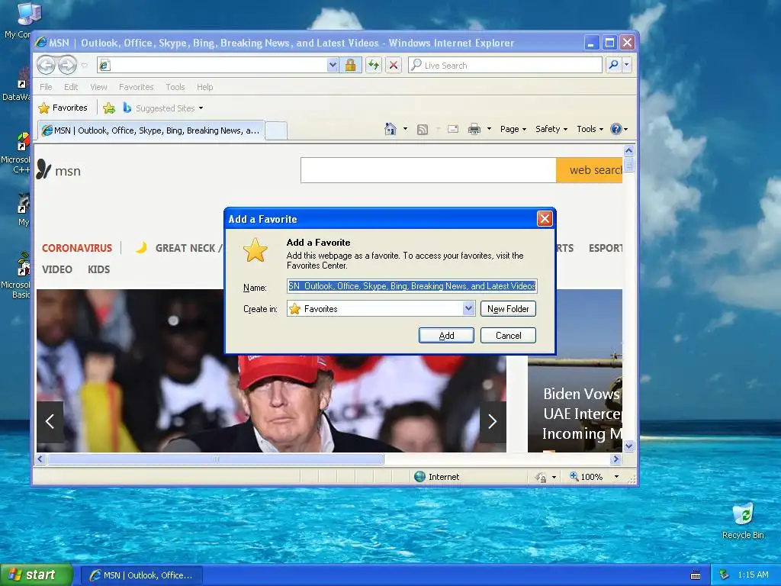The height and width of the screenshot is (586, 781).
Task: Open the Suggested Sites dropdown
Action: (x=163, y=108)
